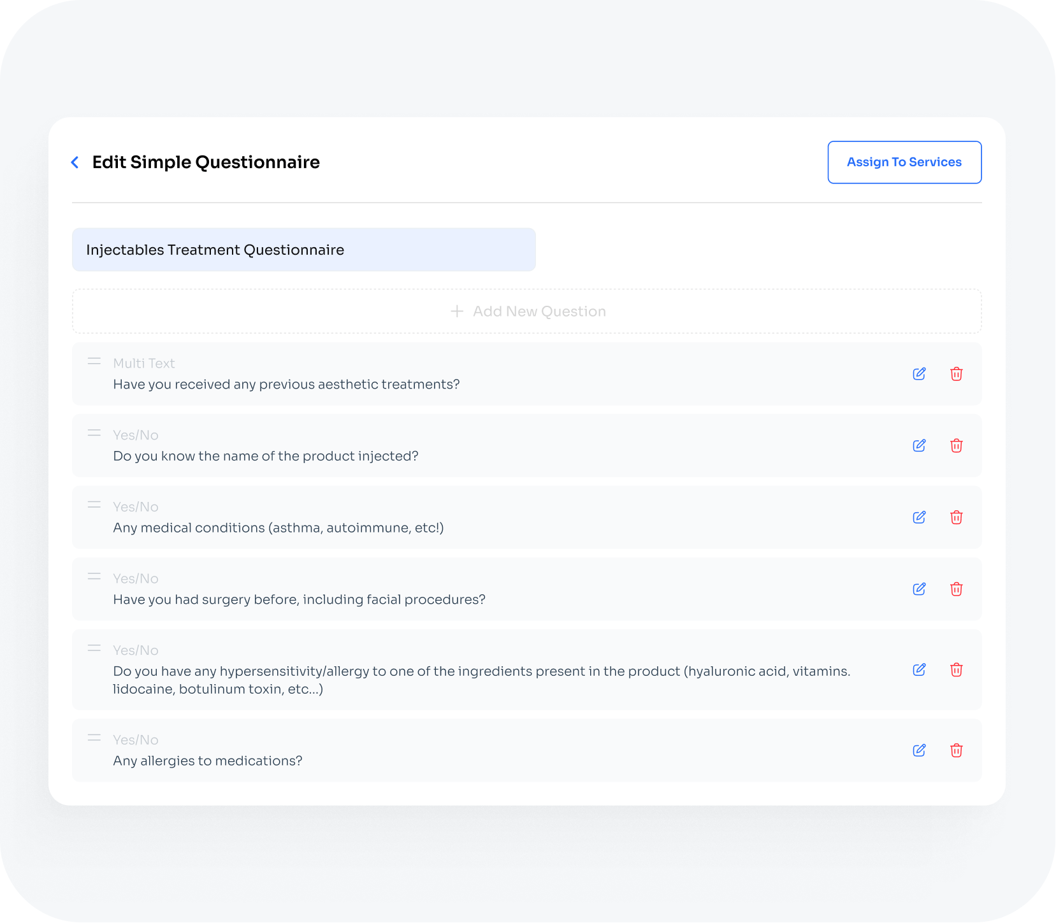
Task: Open Assign To Services
Action: (904, 162)
